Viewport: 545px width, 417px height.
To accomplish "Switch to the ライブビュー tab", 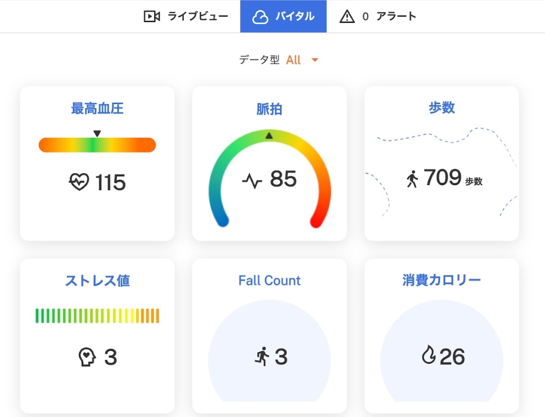I will click(x=185, y=16).
